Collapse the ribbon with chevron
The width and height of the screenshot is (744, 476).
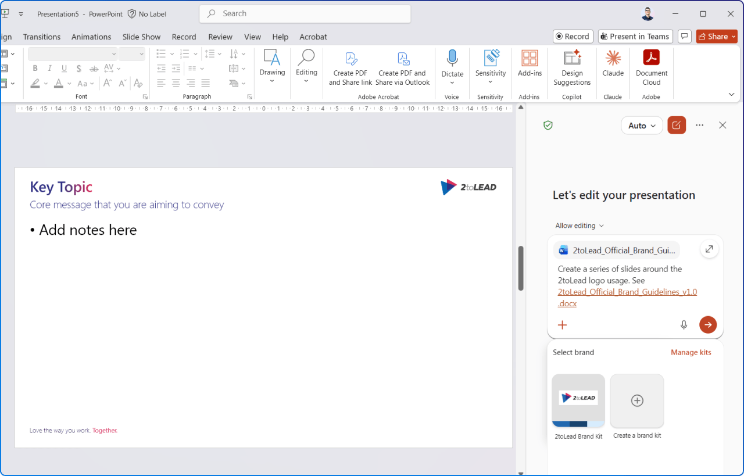point(731,94)
